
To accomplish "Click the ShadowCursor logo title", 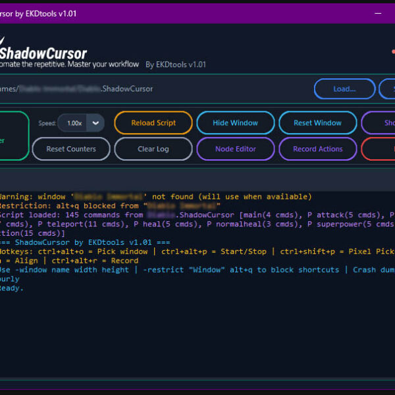I will (43, 53).
